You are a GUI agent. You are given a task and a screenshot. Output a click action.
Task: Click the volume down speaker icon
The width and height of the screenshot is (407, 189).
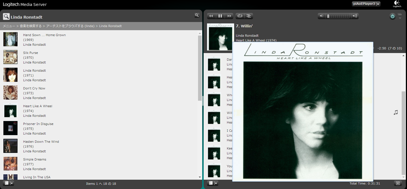coord(321,16)
